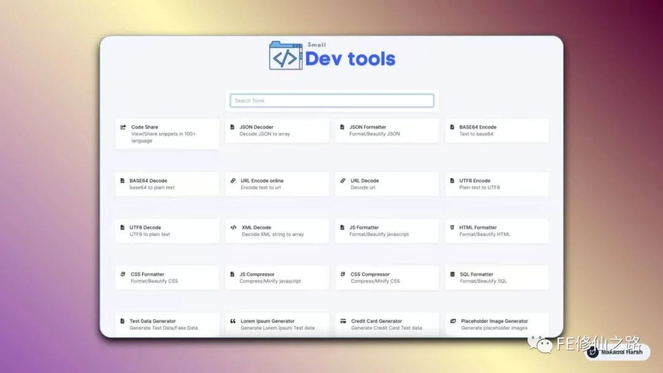The height and width of the screenshot is (373, 663).
Task: Go to the URL Decode tool
Action: 386,184
